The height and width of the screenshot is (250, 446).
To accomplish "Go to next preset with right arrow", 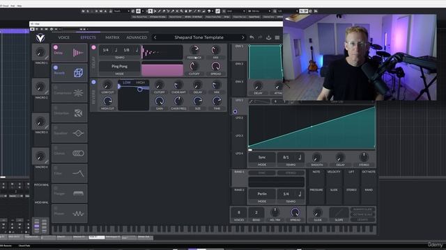I will 243,37.
